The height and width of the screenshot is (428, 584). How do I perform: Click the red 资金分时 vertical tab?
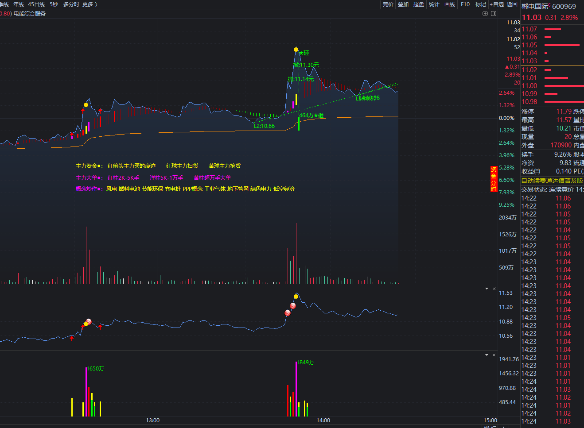click(x=493, y=179)
